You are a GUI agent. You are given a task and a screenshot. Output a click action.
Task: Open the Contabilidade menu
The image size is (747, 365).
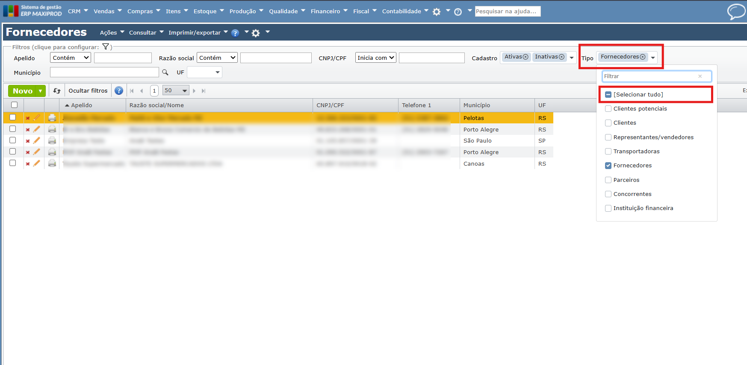click(405, 11)
